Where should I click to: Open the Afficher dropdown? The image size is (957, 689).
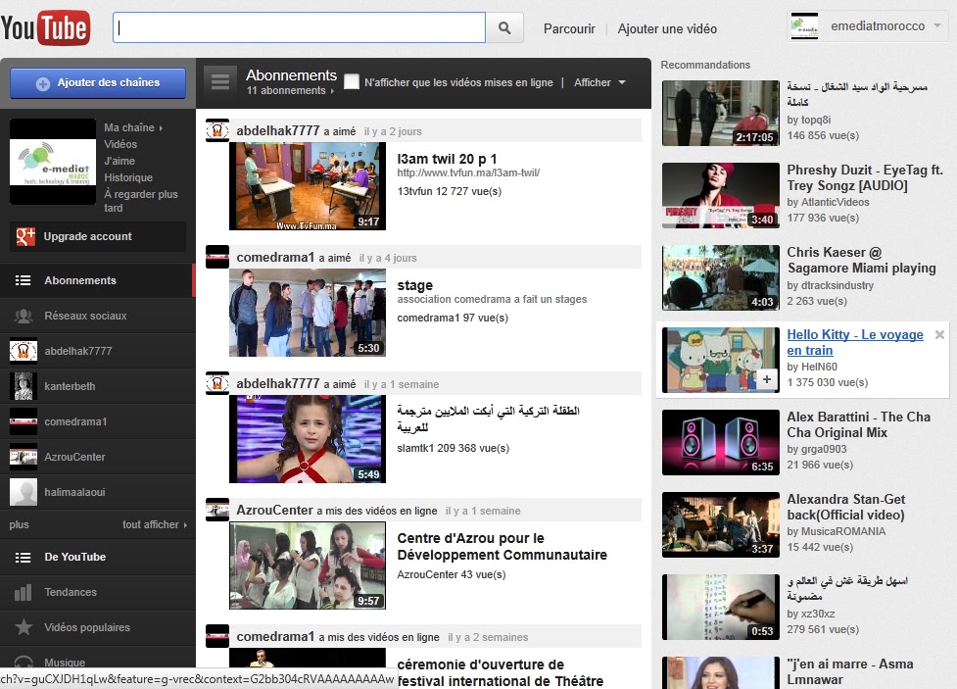[x=599, y=82]
